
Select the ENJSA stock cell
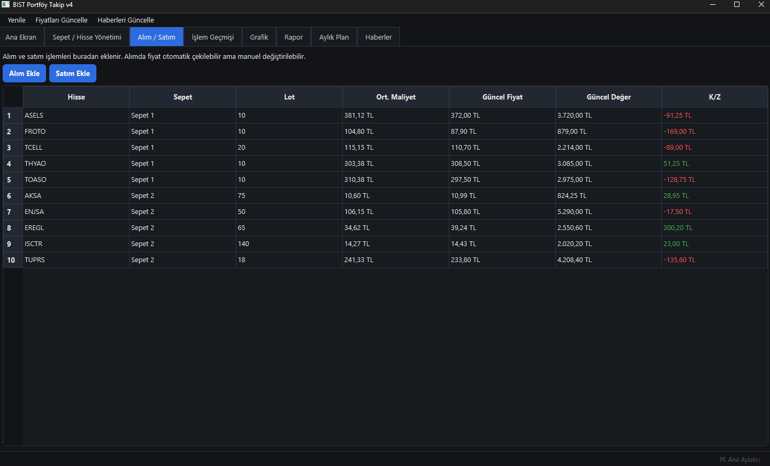76,212
